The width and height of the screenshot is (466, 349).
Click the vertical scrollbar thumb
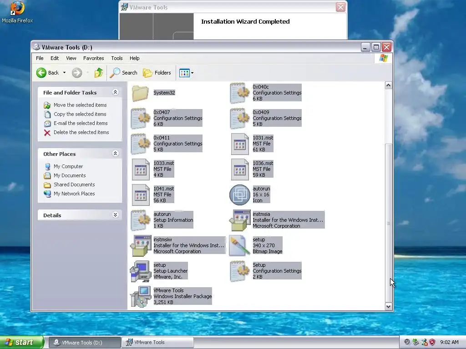pyautogui.click(x=388, y=223)
